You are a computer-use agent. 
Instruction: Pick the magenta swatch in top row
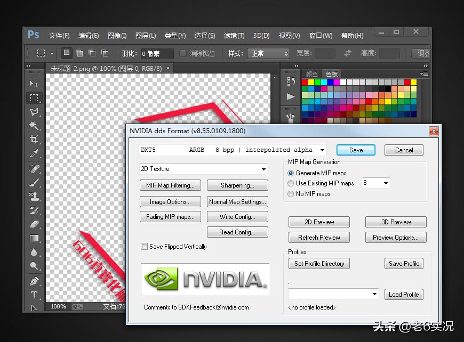(x=337, y=82)
